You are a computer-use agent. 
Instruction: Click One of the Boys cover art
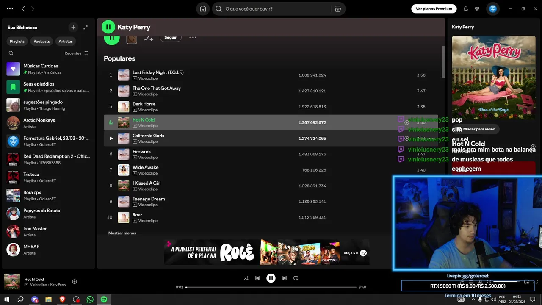coord(494,78)
